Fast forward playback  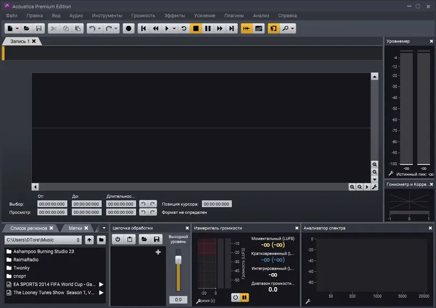click(220, 28)
